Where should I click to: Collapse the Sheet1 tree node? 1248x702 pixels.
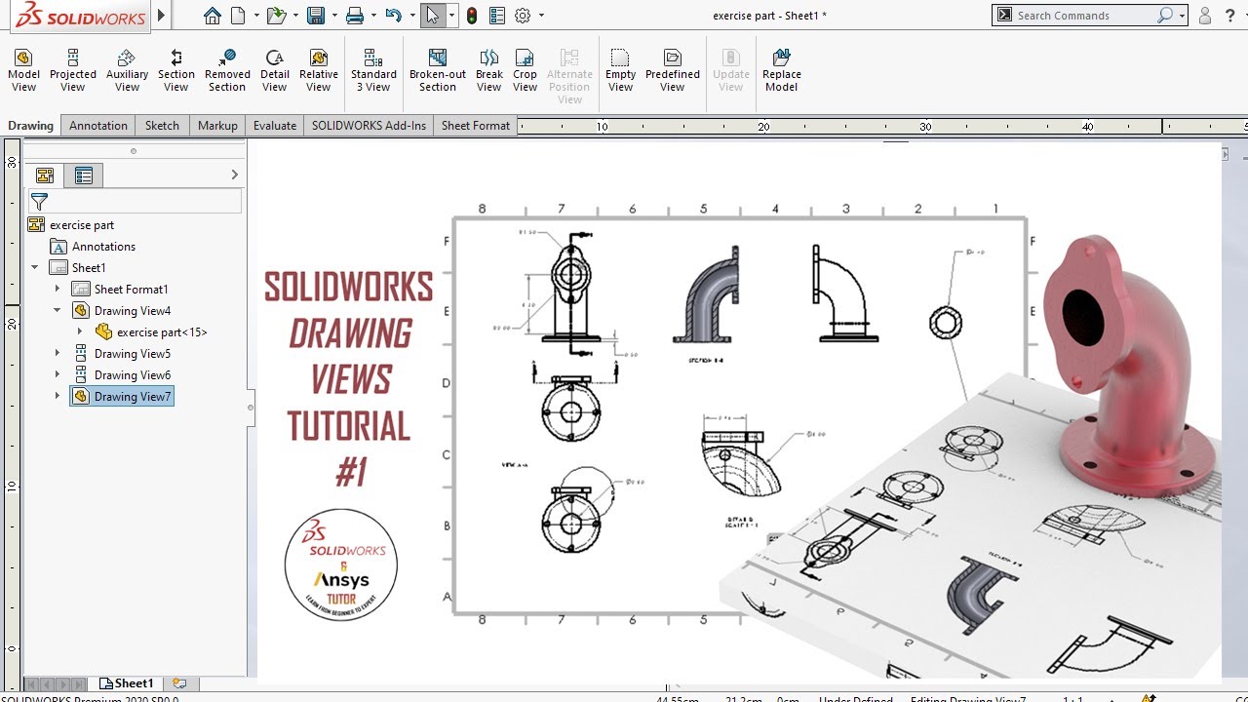pyautogui.click(x=35, y=267)
